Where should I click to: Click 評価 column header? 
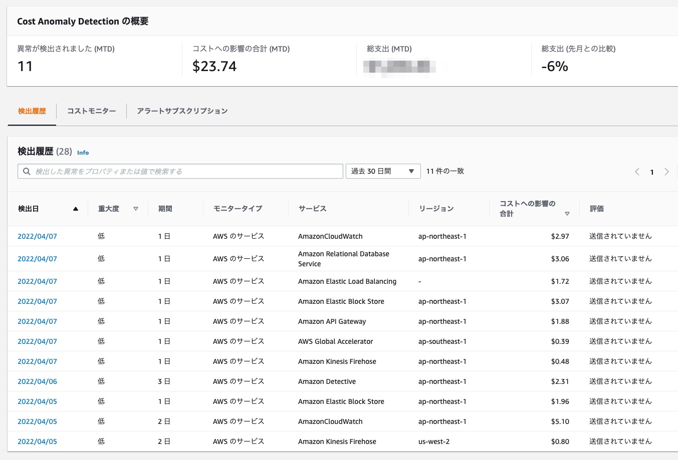(x=596, y=209)
